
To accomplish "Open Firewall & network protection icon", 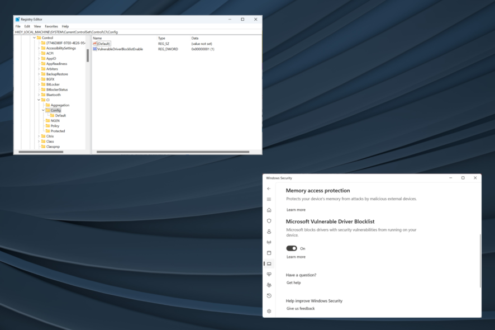I will click(269, 242).
